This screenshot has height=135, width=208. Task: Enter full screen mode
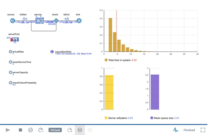click(202, 130)
